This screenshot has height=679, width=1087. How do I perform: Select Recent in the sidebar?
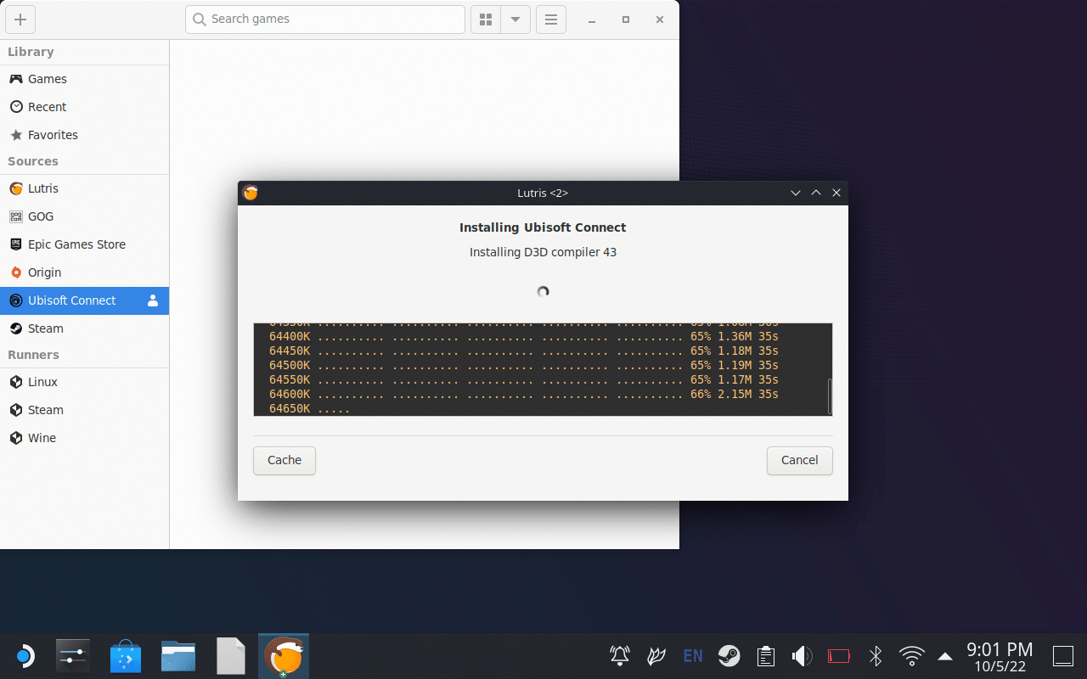pos(84,107)
